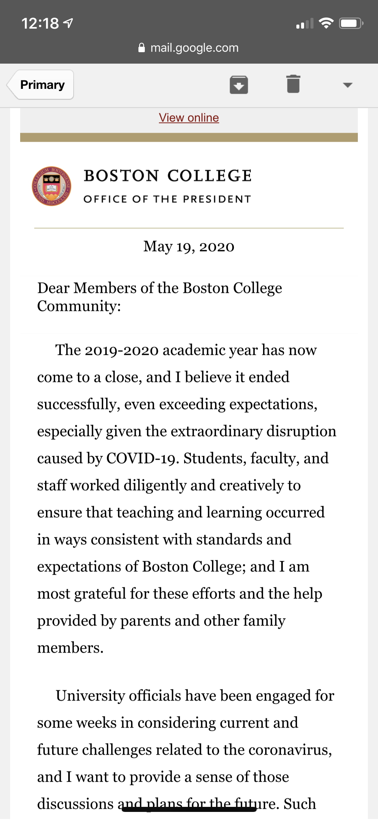The image size is (378, 820).
Task: Tap the lock icon beside the URL
Action: (x=142, y=48)
